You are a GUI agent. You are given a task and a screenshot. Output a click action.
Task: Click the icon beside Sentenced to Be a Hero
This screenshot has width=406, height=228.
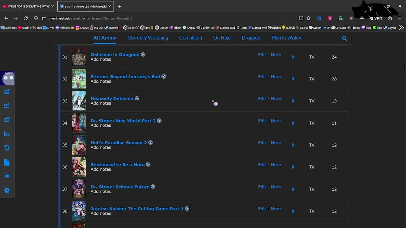pos(148,165)
